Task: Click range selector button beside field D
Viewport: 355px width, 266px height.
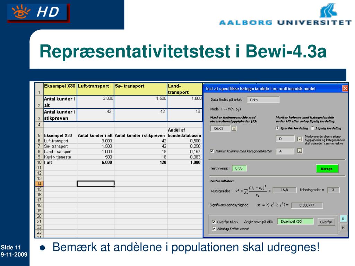Action: point(300,139)
